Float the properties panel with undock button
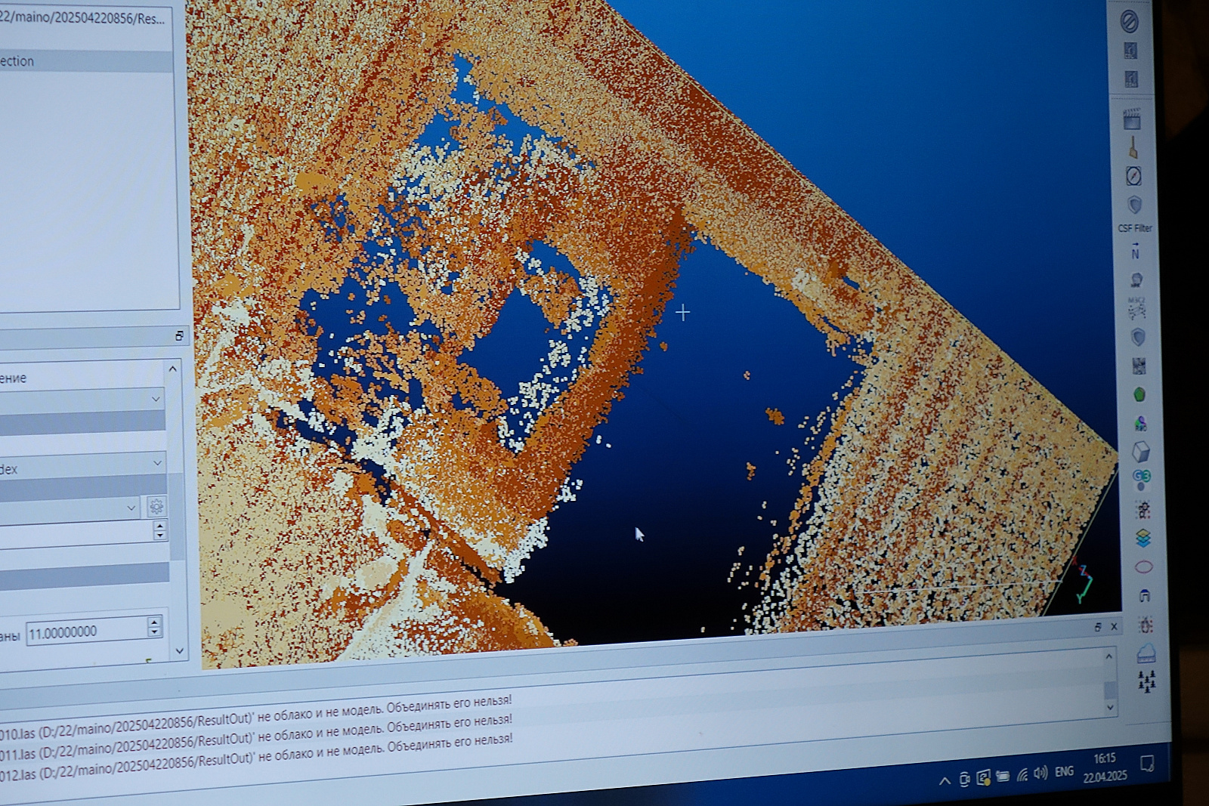The width and height of the screenshot is (1209, 806). click(x=179, y=335)
